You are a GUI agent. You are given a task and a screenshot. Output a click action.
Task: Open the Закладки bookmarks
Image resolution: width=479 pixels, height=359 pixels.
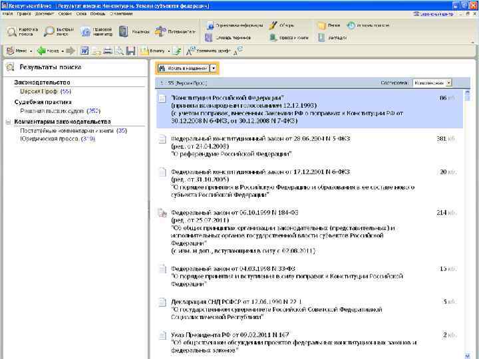click(x=333, y=37)
